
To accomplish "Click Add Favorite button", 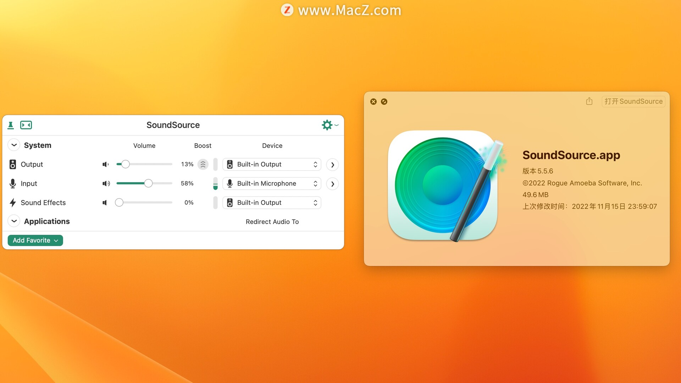I will (x=35, y=240).
